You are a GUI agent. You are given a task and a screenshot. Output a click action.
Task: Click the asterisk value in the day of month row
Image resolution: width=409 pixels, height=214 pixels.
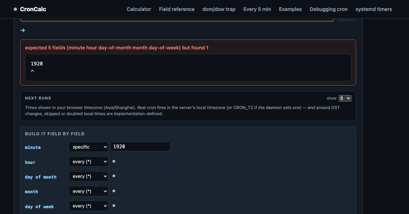coord(114,177)
